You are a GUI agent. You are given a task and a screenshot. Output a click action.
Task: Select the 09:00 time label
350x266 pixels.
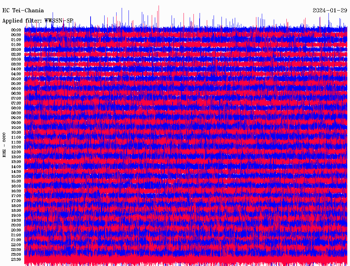[x=16, y=118]
